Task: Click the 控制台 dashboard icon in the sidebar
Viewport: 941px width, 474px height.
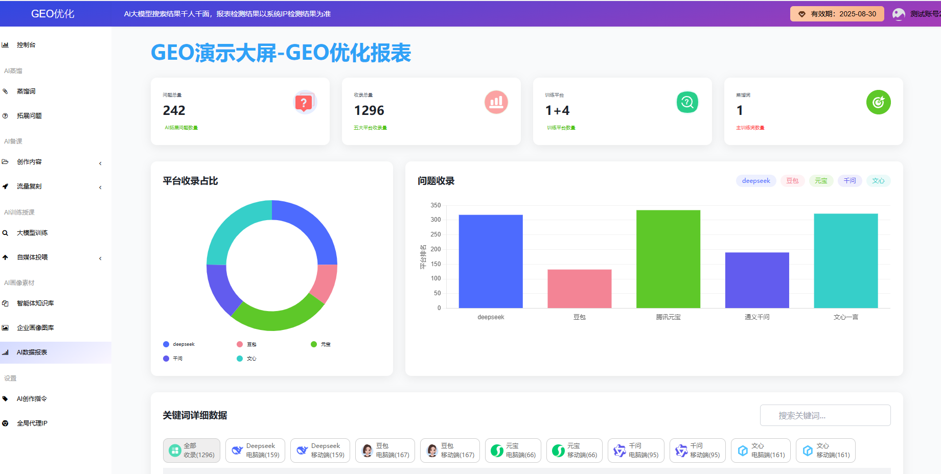Action: point(5,45)
